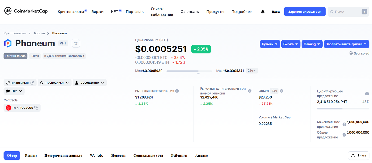Switch to the Рынок tab
372x163 pixels.
31,156
